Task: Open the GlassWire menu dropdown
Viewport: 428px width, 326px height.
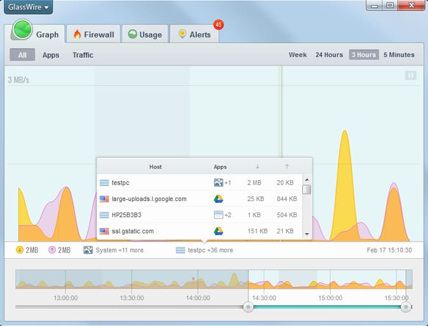Action: coord(28,7)
